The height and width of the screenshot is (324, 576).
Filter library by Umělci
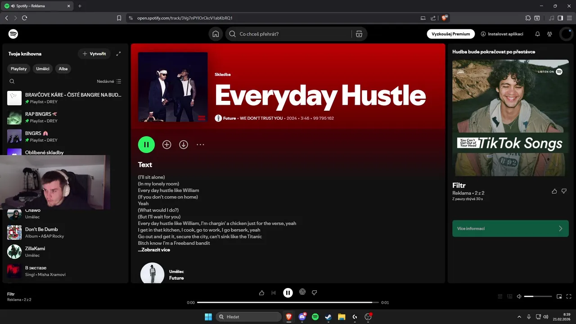coord(43,69)
